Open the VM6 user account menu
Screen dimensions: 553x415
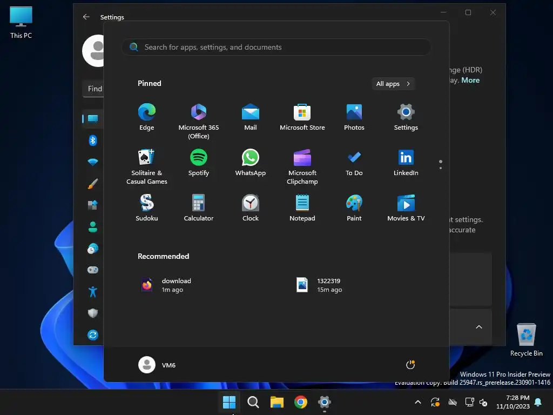pos(157,365)
